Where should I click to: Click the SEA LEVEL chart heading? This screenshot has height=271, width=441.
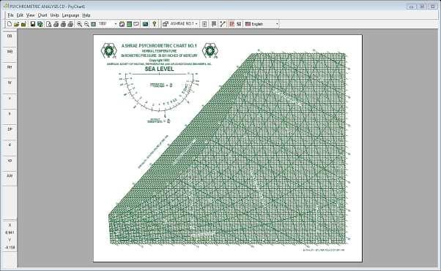click(159, 69)
